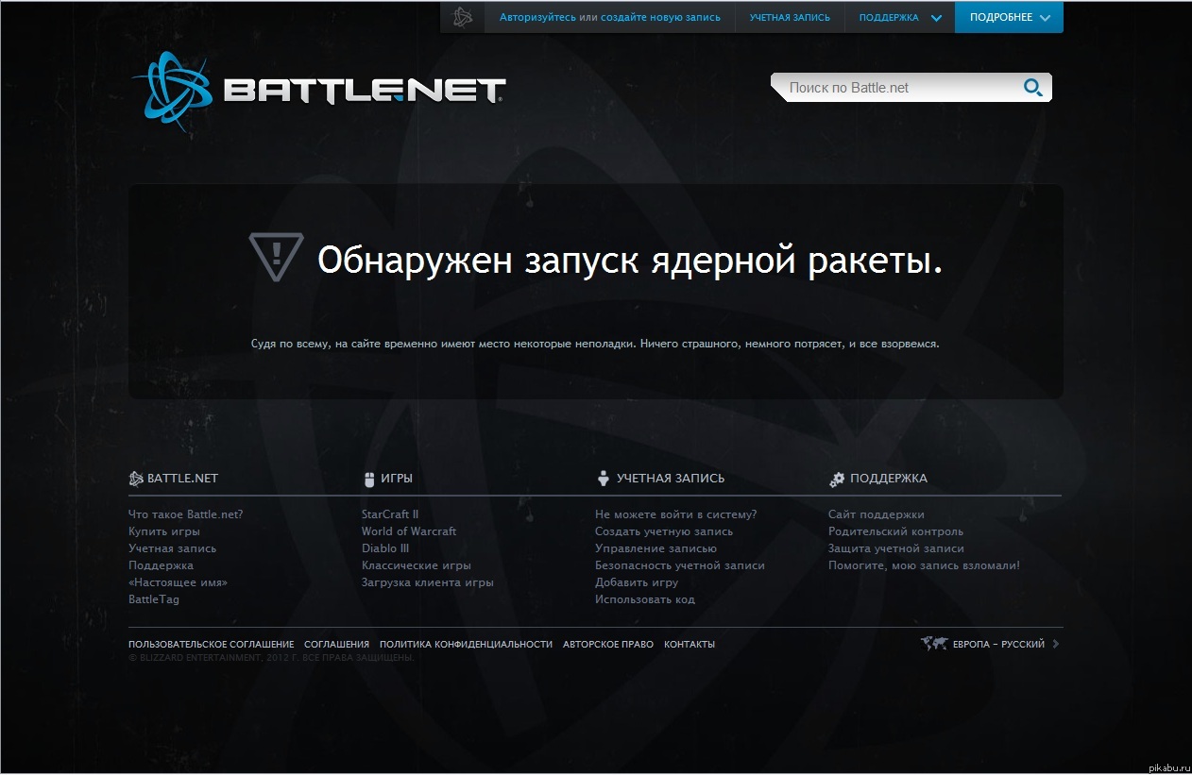
Task: Click the warning triangle icon
Action: click(276, 257)
